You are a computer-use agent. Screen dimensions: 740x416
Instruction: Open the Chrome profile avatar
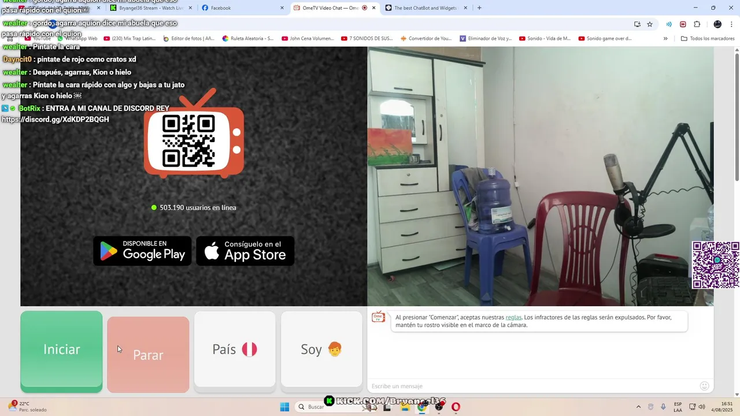coord(717,24)
